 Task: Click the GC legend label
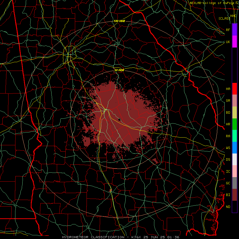click(x=228, y=183)
